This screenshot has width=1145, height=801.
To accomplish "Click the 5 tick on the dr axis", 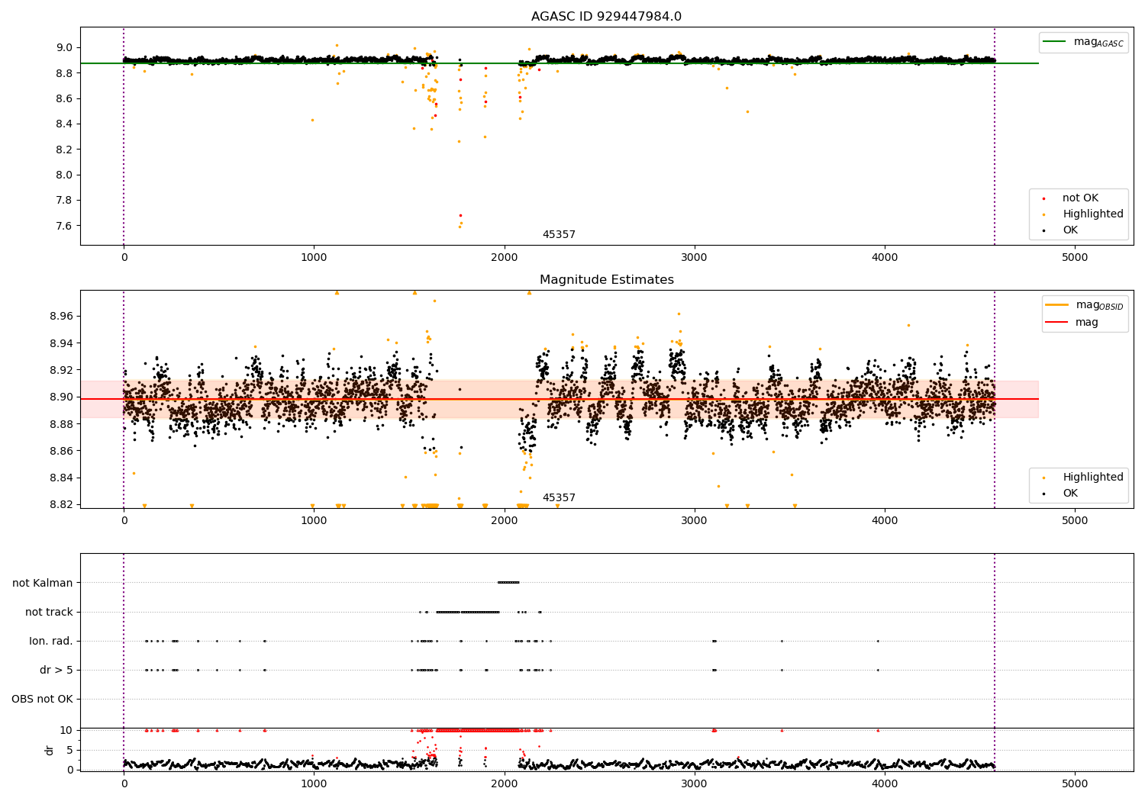I will [70, 750].
